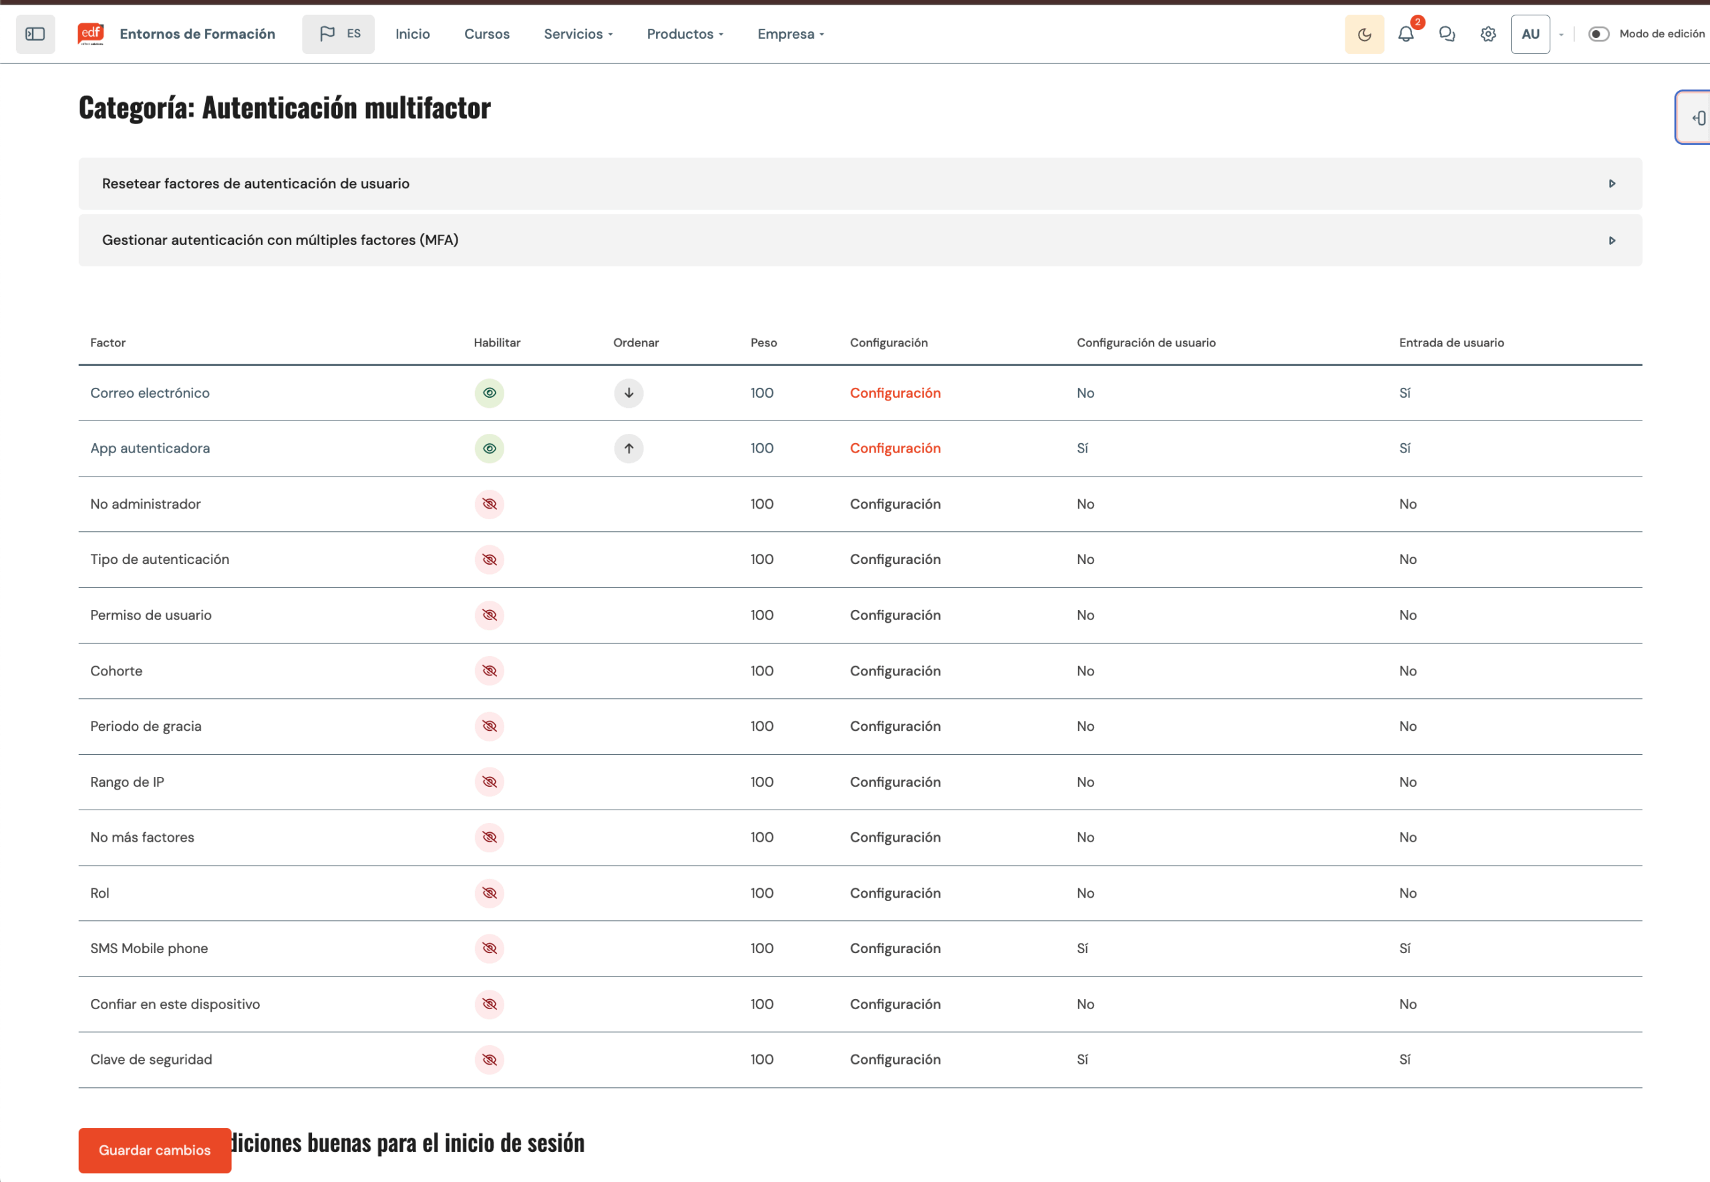Enable Confiar en este dispositivo factor
1710x1182 pixels.
click(x=489, y=1004)
